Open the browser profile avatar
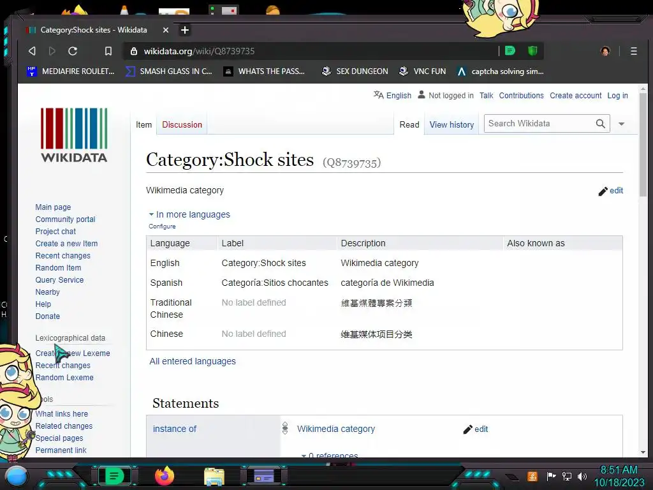The height and width of the screenshot is (490, 653). click(605, 51)
